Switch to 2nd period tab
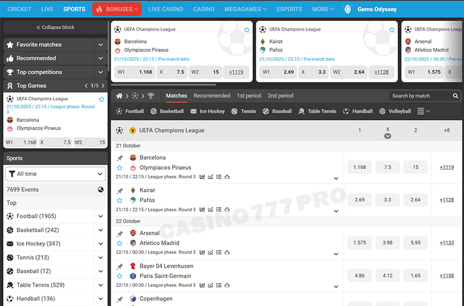Image resolution: width=464 pixels, height=306 pixels. pos(281,96)
